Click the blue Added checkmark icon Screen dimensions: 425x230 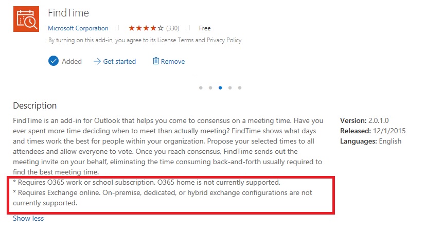(x=54, y=61)
